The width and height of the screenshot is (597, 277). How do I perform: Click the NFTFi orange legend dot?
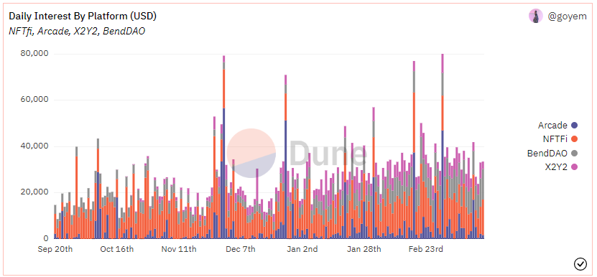[x=575, y=139]
